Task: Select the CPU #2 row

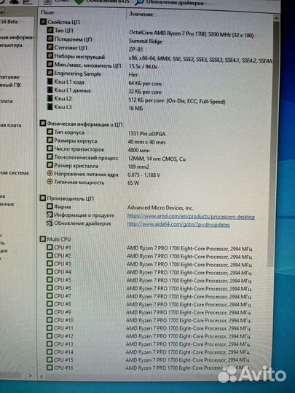Action: 149,256
